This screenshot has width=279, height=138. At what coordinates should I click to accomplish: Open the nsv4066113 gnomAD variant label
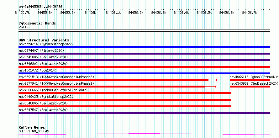coord(254,77)
